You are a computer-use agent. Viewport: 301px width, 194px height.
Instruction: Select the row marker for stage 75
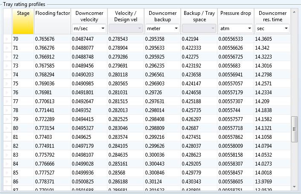tap(6, 84)
